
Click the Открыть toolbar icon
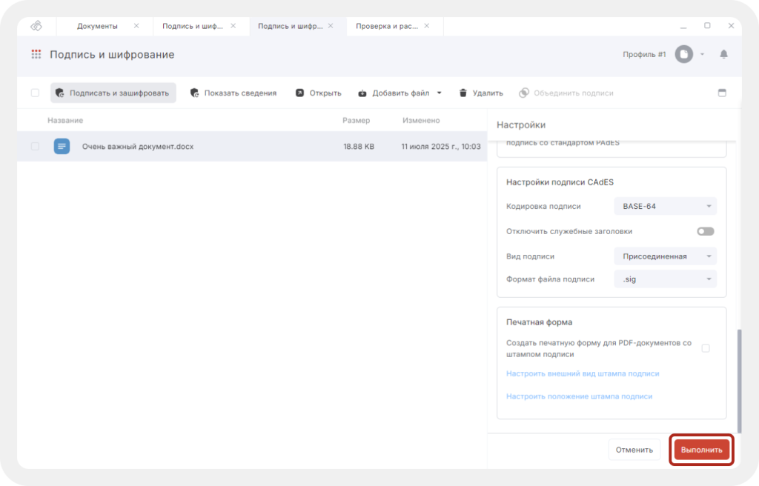(299, 93)
